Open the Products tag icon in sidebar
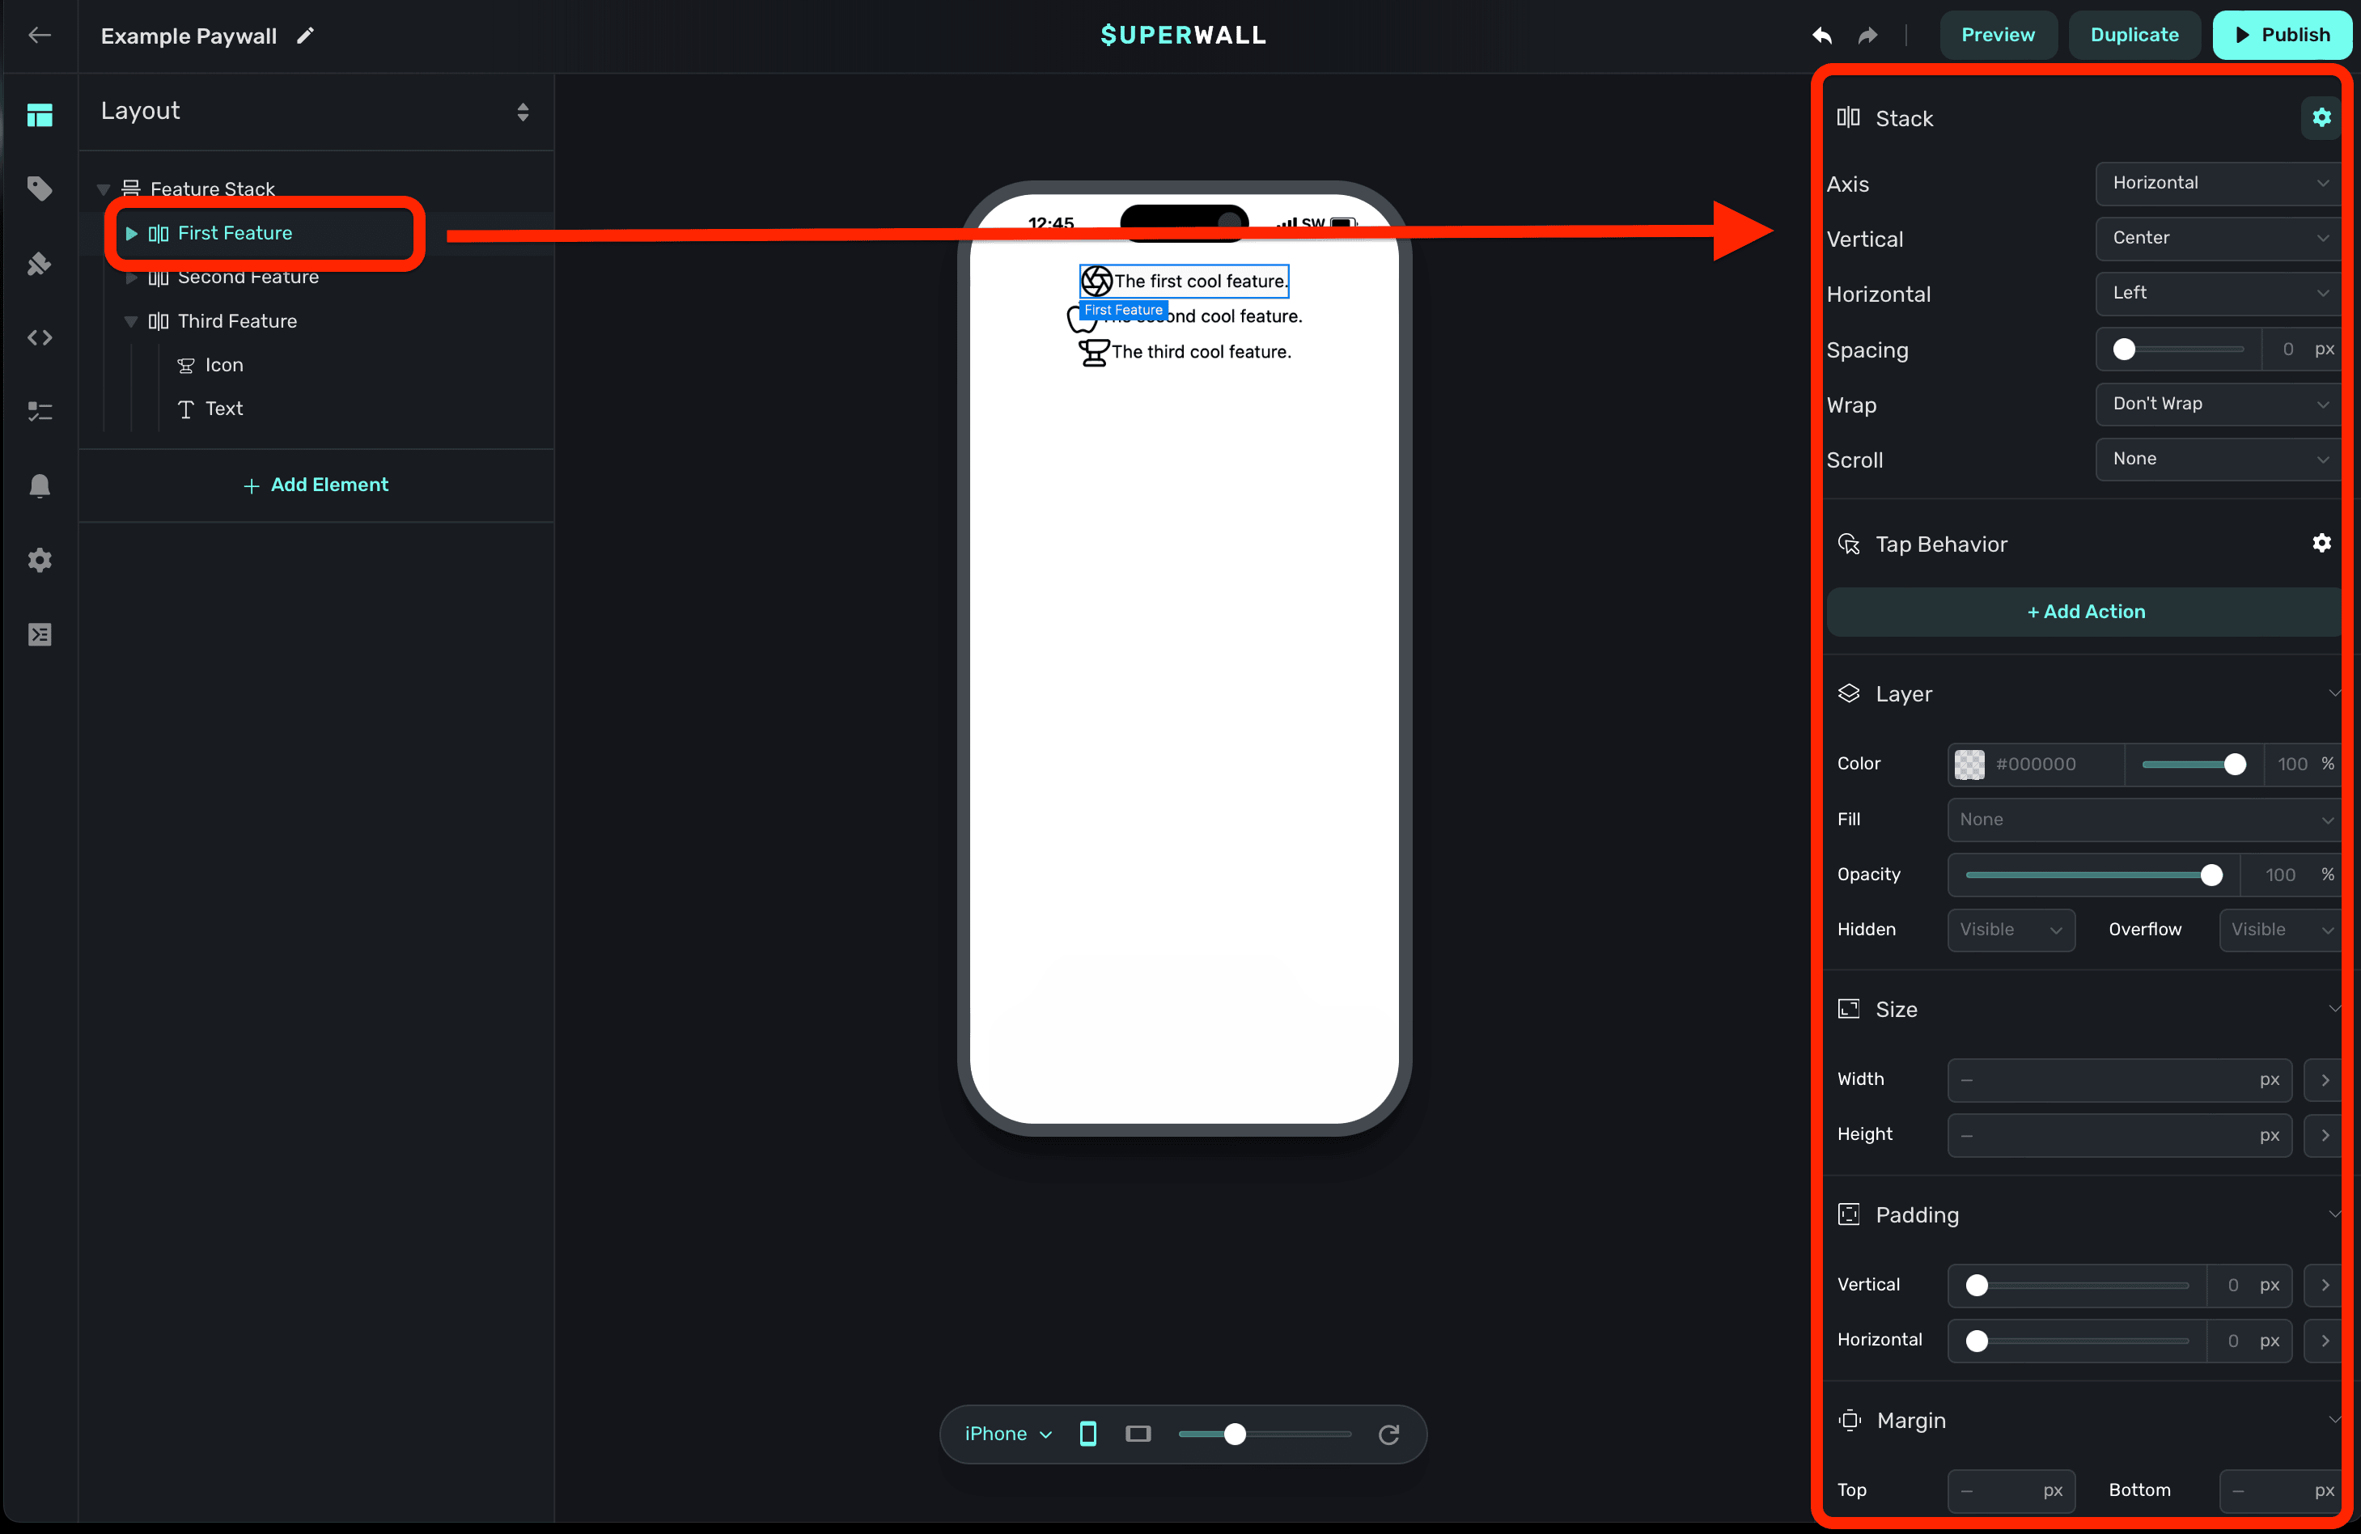The height and width of the screenshot is (1534, 2361). (x=40, y=189)
